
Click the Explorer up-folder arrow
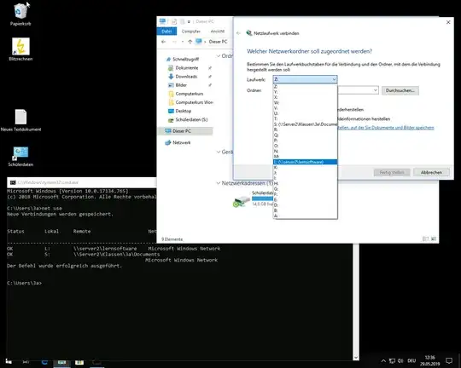tap(190, 42)
